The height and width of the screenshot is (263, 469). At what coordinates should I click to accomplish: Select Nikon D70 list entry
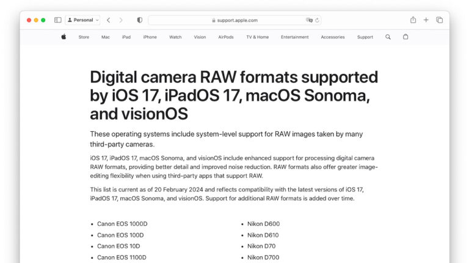pos(261,247)
